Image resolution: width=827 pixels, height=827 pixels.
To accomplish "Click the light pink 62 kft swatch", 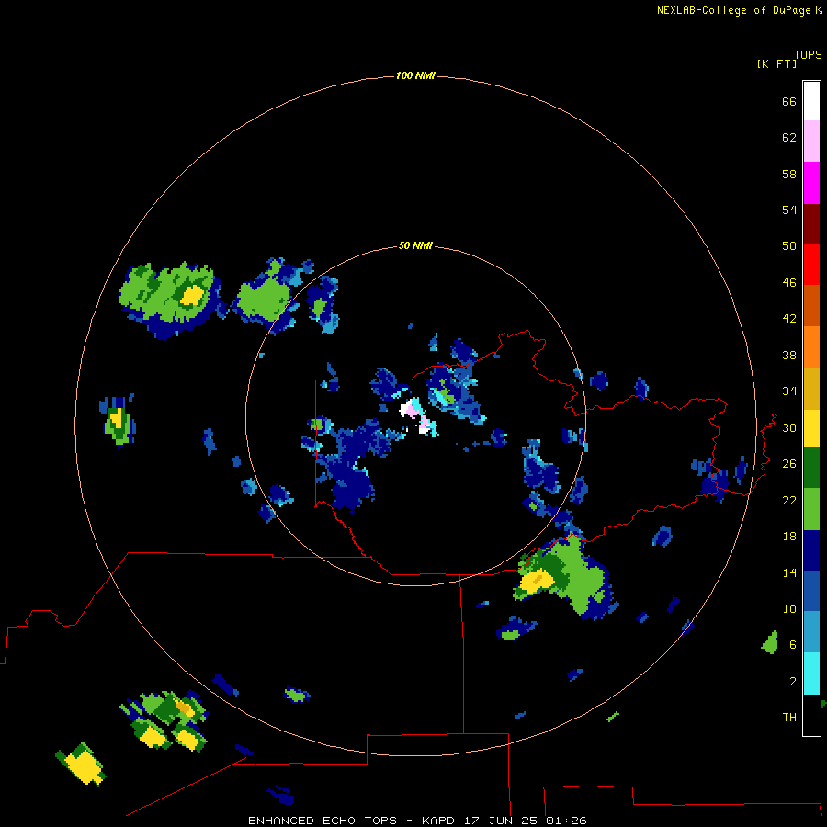I will (x=811, y=142).
